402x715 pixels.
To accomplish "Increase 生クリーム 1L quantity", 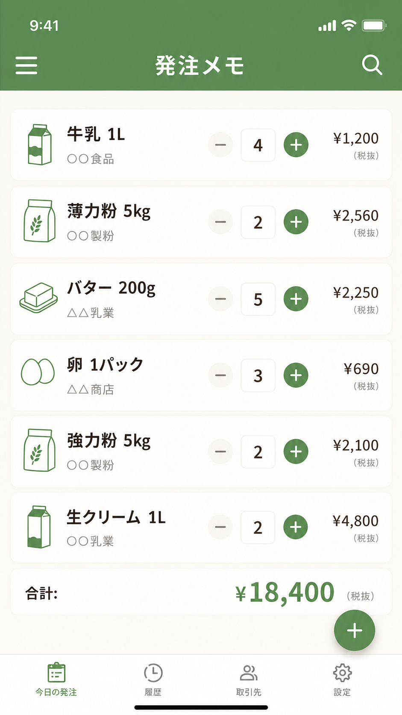I will [296, 527].
